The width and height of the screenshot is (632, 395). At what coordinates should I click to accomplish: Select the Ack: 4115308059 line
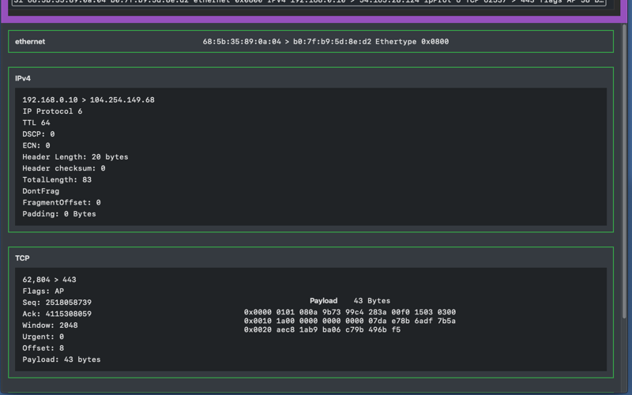tap(57, 314)
